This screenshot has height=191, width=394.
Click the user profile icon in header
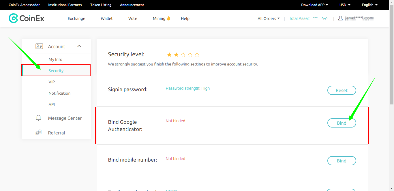(340, 18)
